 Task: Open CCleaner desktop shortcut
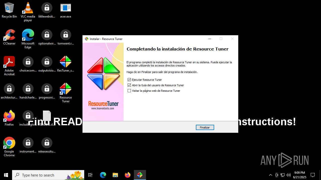tap(9, 37)
